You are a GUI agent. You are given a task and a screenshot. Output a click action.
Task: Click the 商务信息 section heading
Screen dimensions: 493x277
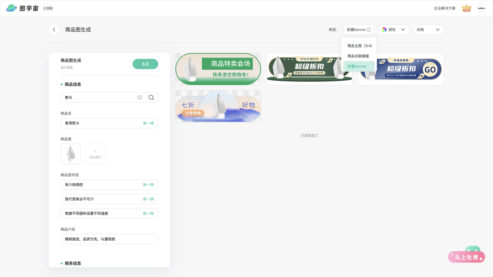pyautogui.click(x=73, y=263)
